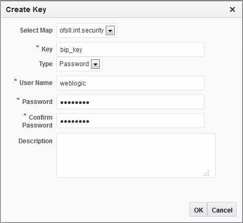Viewport: 243px width, 223px height.
Task: Close the Create Key dialog with X
Action: point(232,9)
